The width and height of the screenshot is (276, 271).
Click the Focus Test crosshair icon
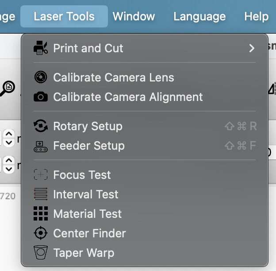[x=41, y=174]
